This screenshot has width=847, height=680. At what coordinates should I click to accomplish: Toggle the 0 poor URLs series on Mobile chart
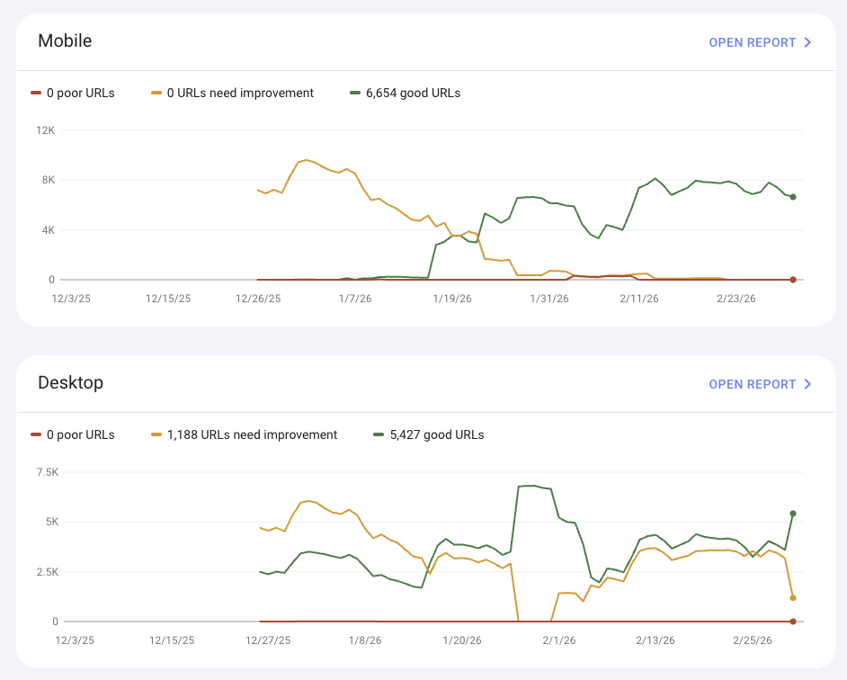[72, 93]
